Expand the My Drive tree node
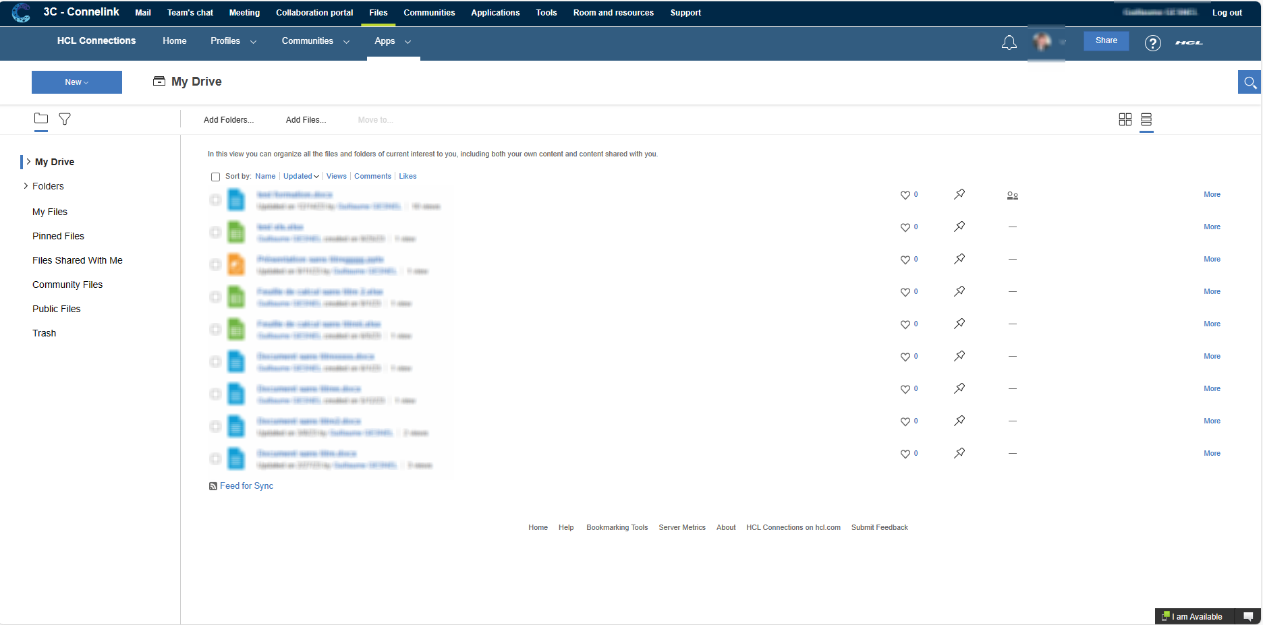 click(28, 161)
